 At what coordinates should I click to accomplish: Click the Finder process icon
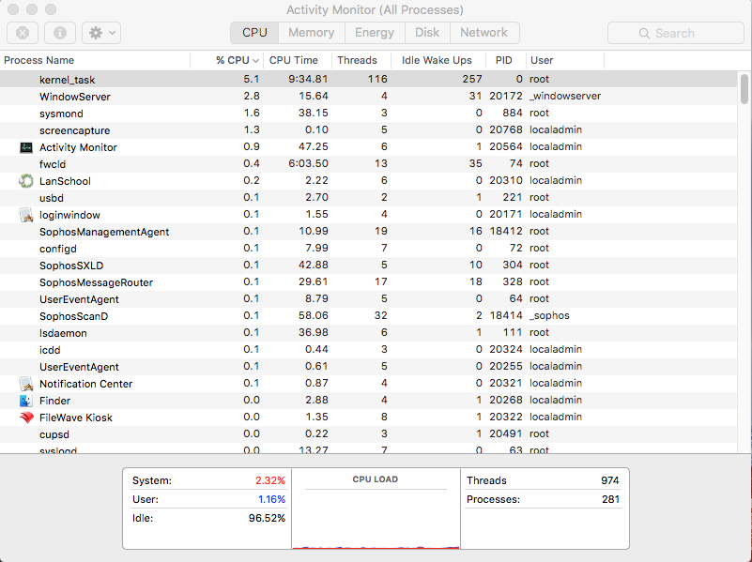pos(26,401)
